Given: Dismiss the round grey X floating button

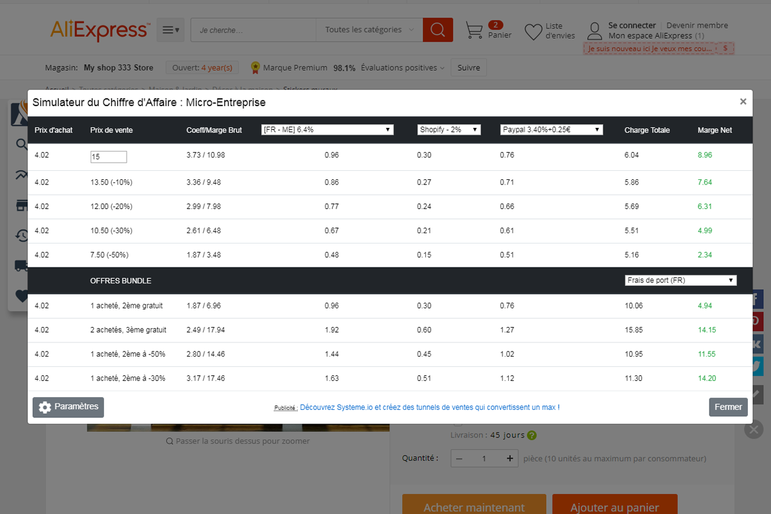Looking at the screenshot, I should click(x=754, y=429).
